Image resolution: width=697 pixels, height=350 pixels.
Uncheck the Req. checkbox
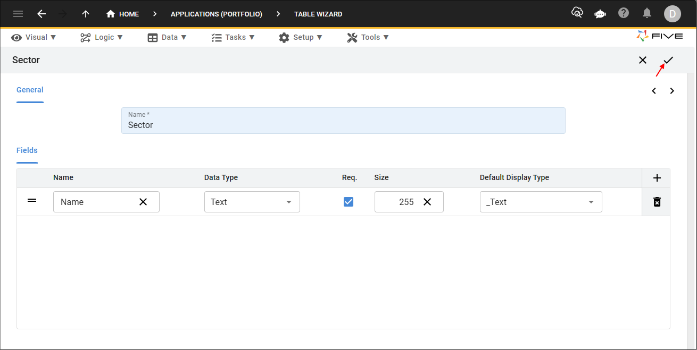click(348, 202)
